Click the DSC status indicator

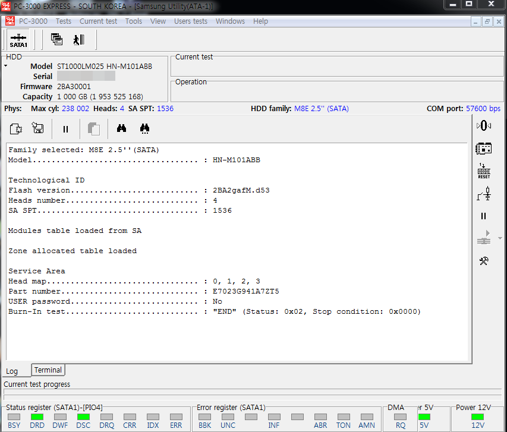83,417
